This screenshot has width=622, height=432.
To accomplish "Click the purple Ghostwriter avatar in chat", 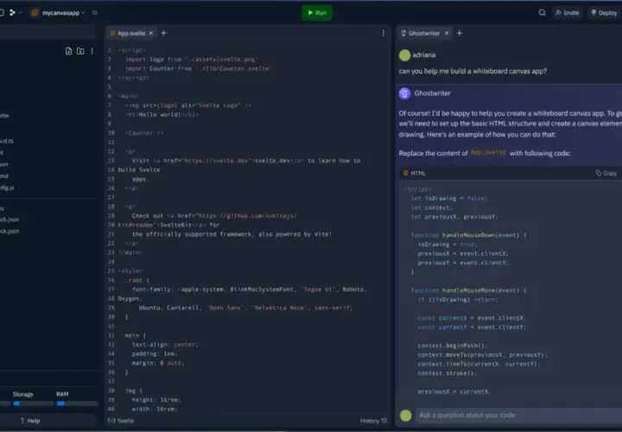I will pos(404,93).
